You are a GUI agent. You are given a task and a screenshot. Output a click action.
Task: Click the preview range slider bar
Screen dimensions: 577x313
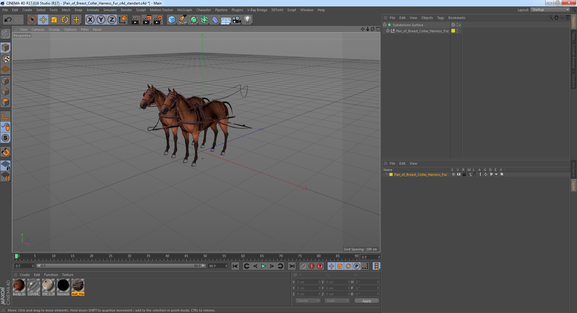[121, 266]
